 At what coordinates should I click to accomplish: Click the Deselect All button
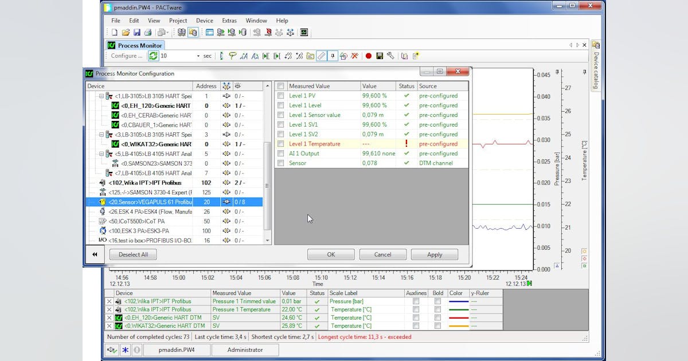(132, 254)
